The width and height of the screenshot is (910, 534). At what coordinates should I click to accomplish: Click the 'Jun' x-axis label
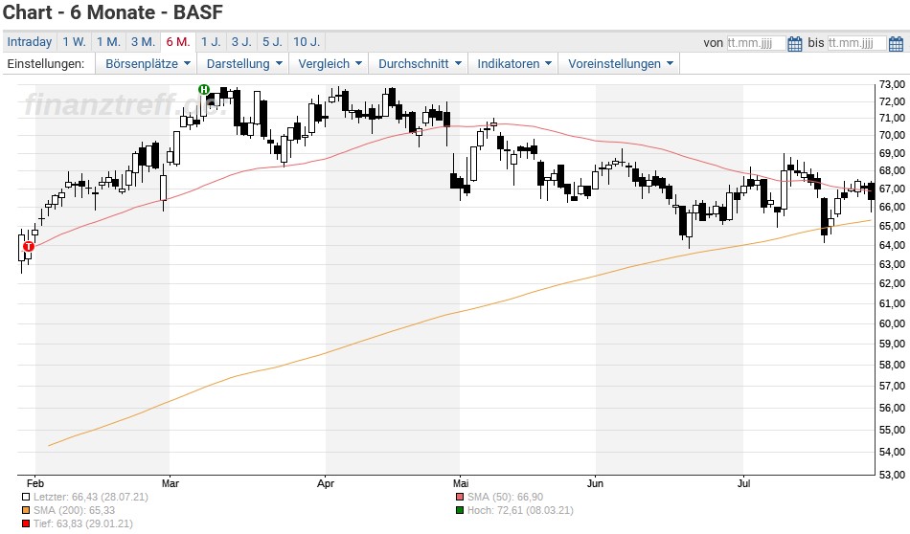(x=596, y=483)
